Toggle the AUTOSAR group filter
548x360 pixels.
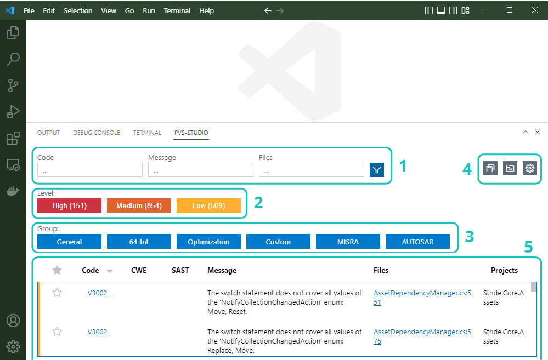[417, 242]
